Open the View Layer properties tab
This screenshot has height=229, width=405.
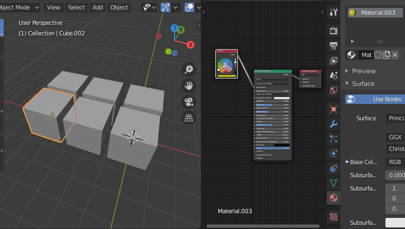point(334,61)
